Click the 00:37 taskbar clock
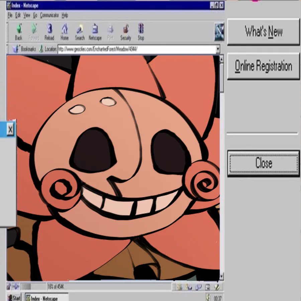 coord(218,298)
